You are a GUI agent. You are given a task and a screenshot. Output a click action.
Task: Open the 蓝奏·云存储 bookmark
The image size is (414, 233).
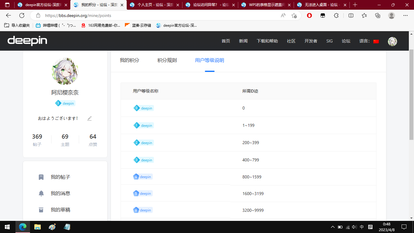138,25
